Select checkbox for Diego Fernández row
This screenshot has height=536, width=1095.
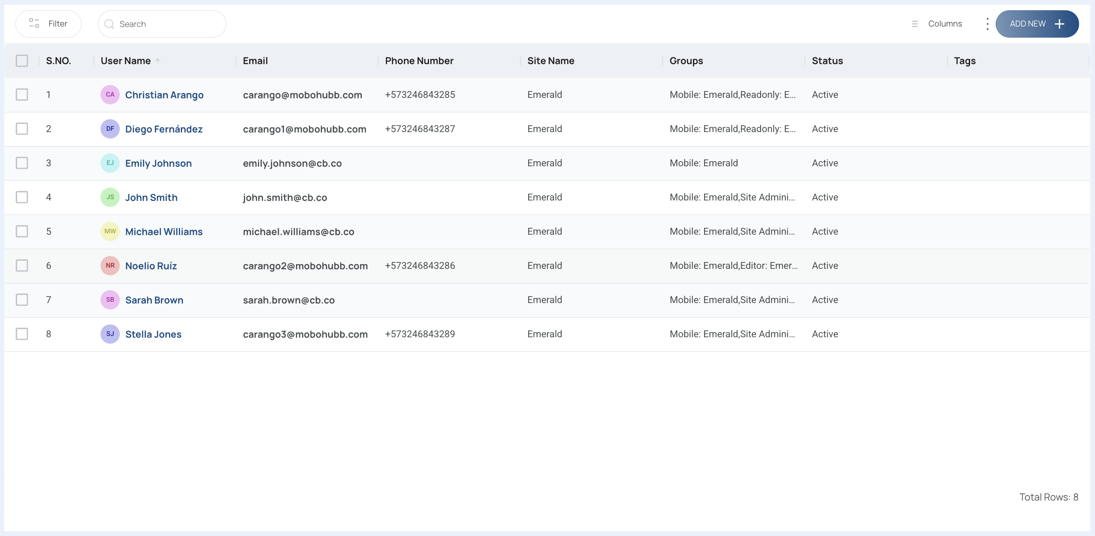(x=22, y=129)
